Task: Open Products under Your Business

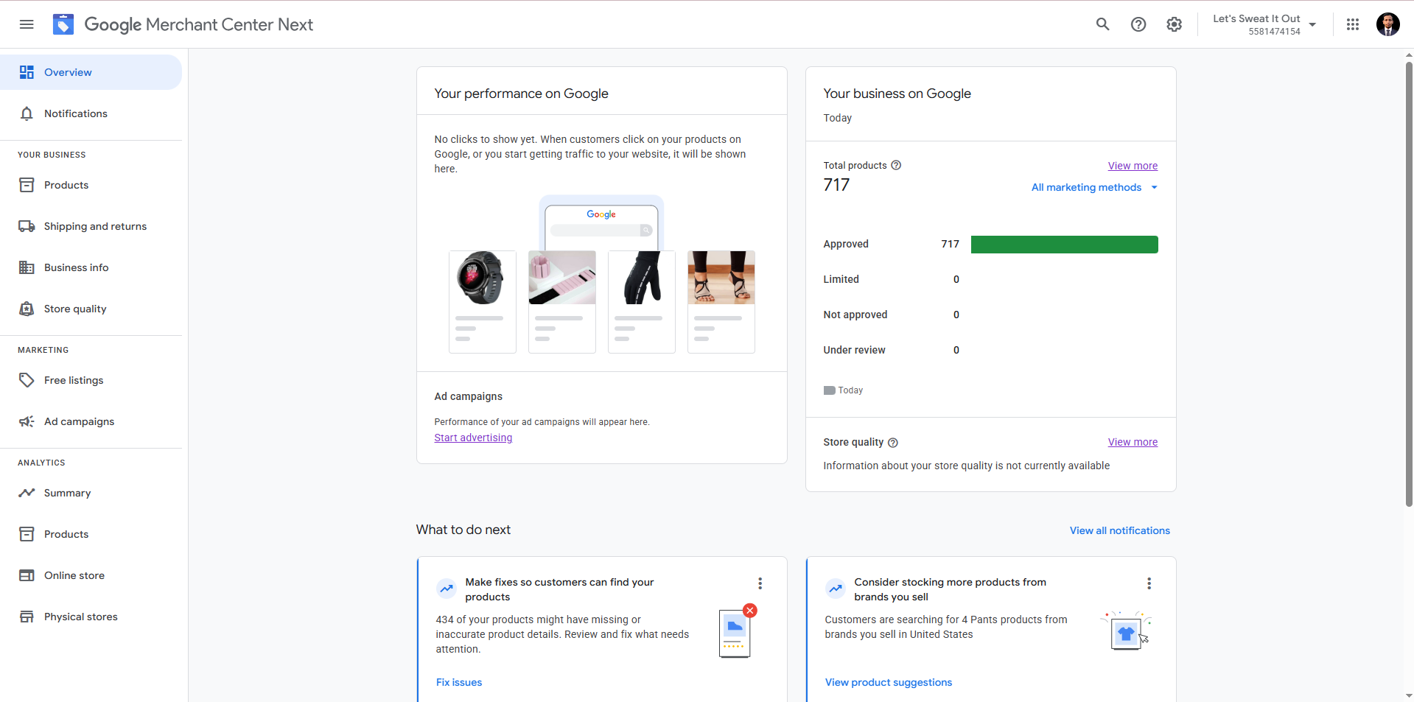Action: 91,185
